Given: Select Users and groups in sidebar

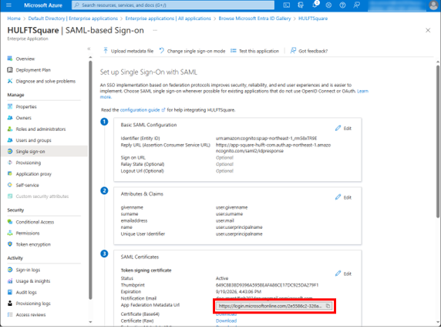Looking at the screenshot, I should click(33, 140).
